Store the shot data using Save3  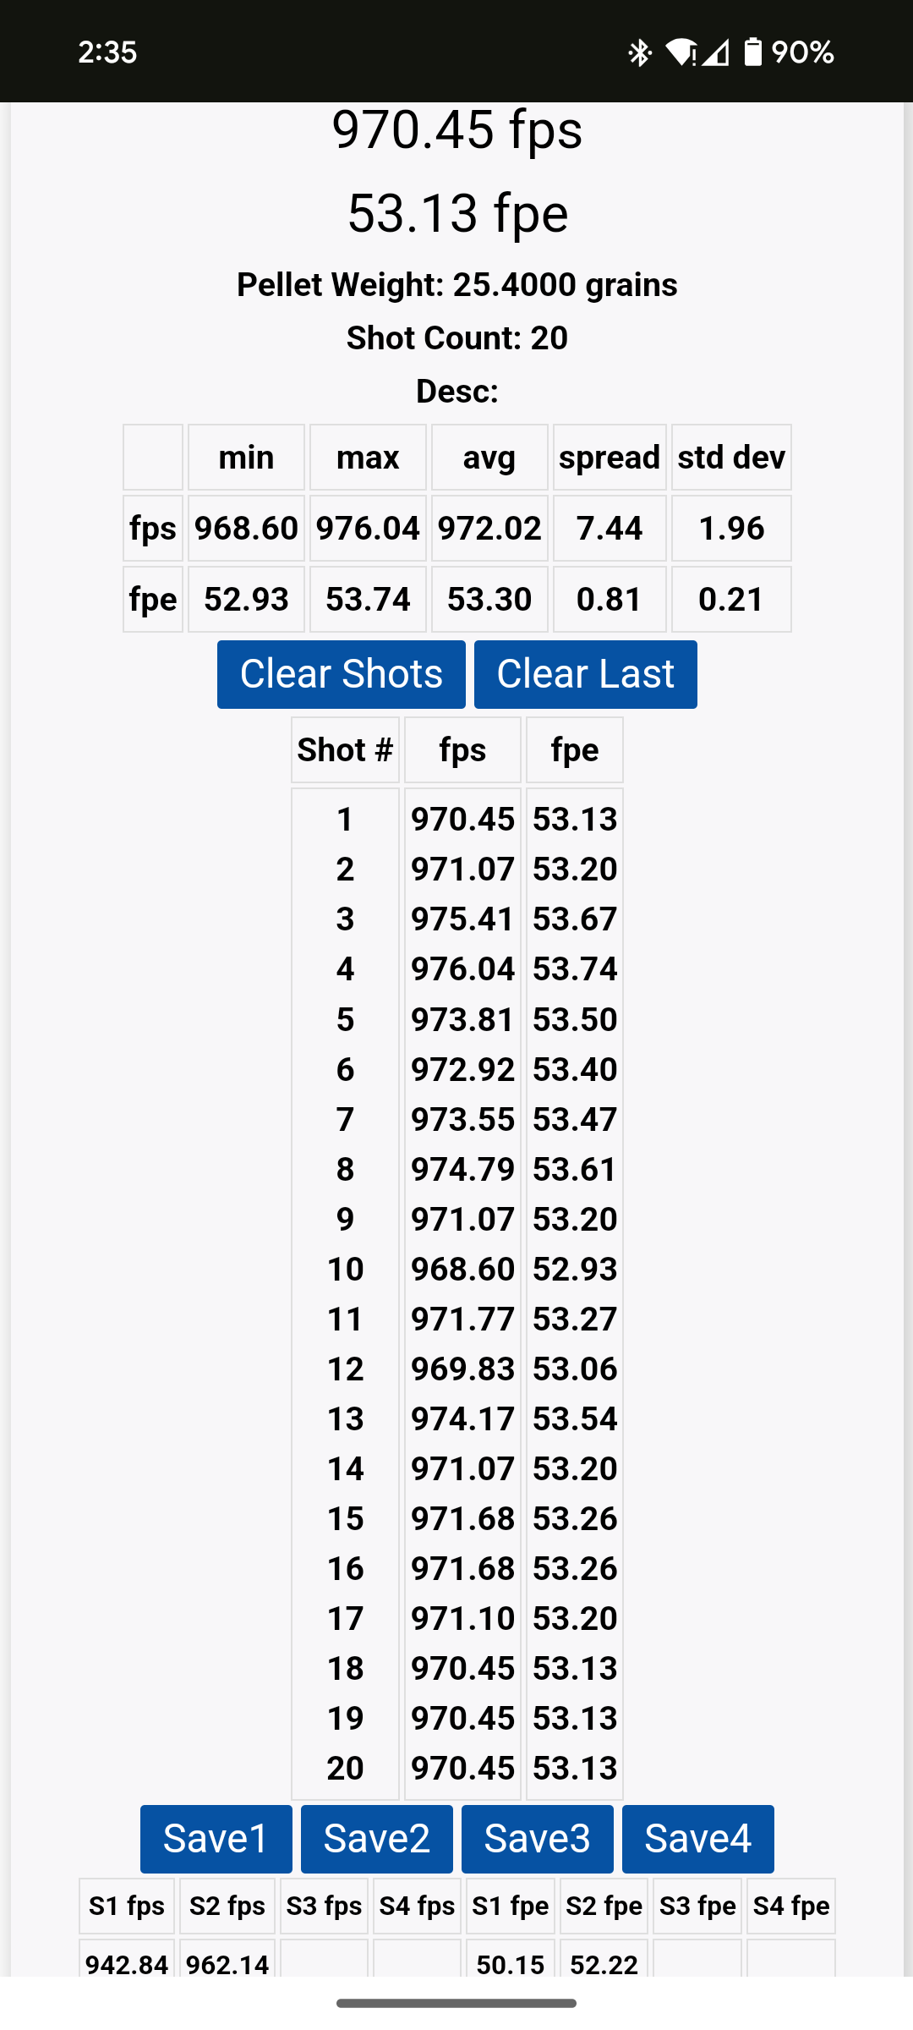pos(538,1839)
